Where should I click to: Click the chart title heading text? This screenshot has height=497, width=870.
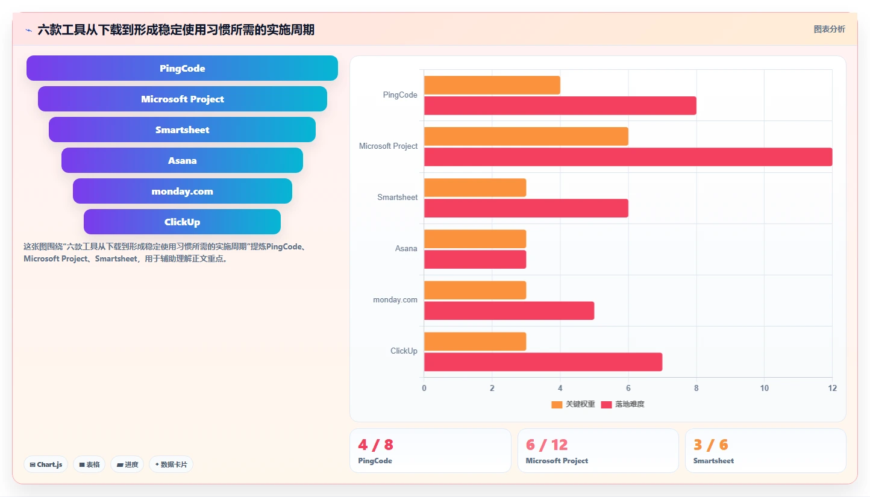pos(176,30)
